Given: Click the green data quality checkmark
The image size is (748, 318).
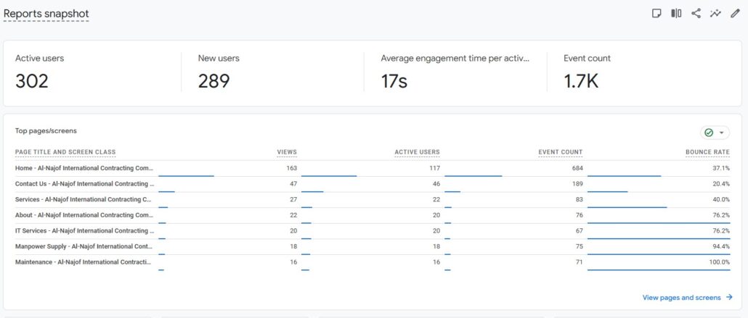Looking at the screenshot, I should (709, 133).
